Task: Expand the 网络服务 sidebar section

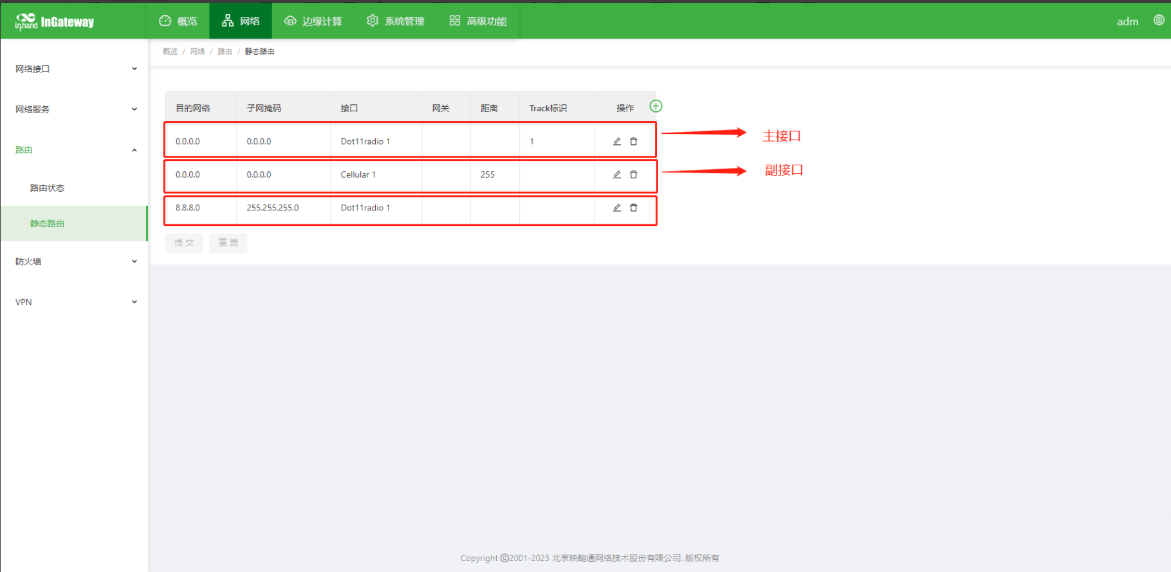Action: tap(74, 109)
